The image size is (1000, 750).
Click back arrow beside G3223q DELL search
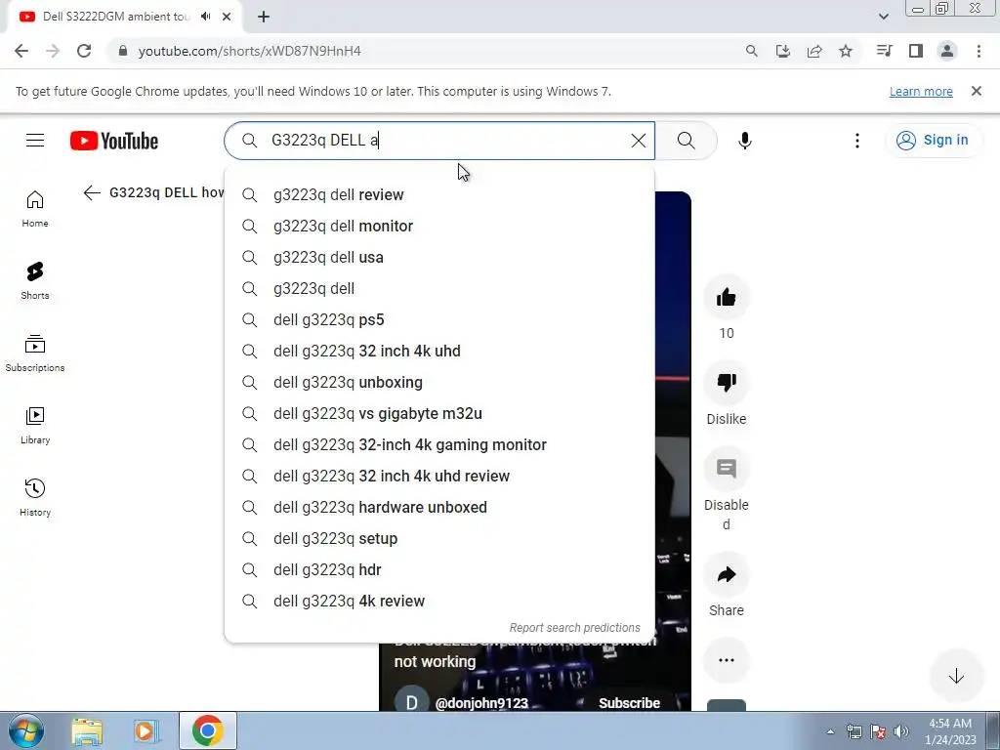tap(92, 192)
